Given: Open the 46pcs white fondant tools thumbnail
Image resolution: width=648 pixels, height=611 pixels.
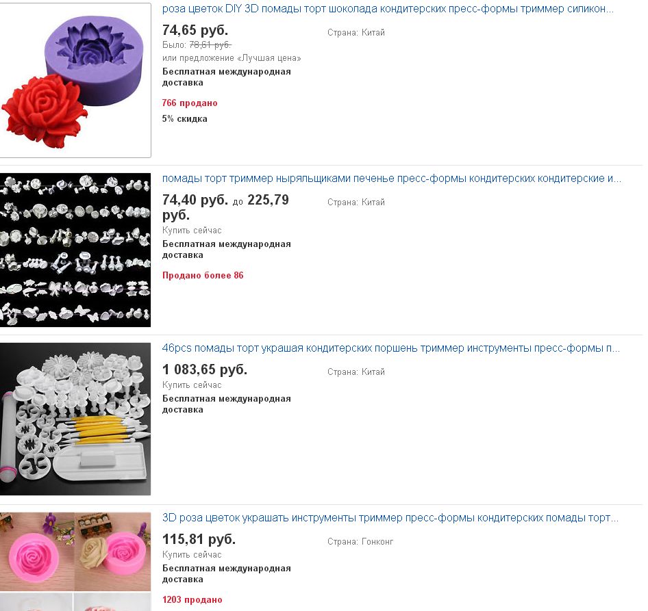Looking at the screenshot, I should coord(75,419).
